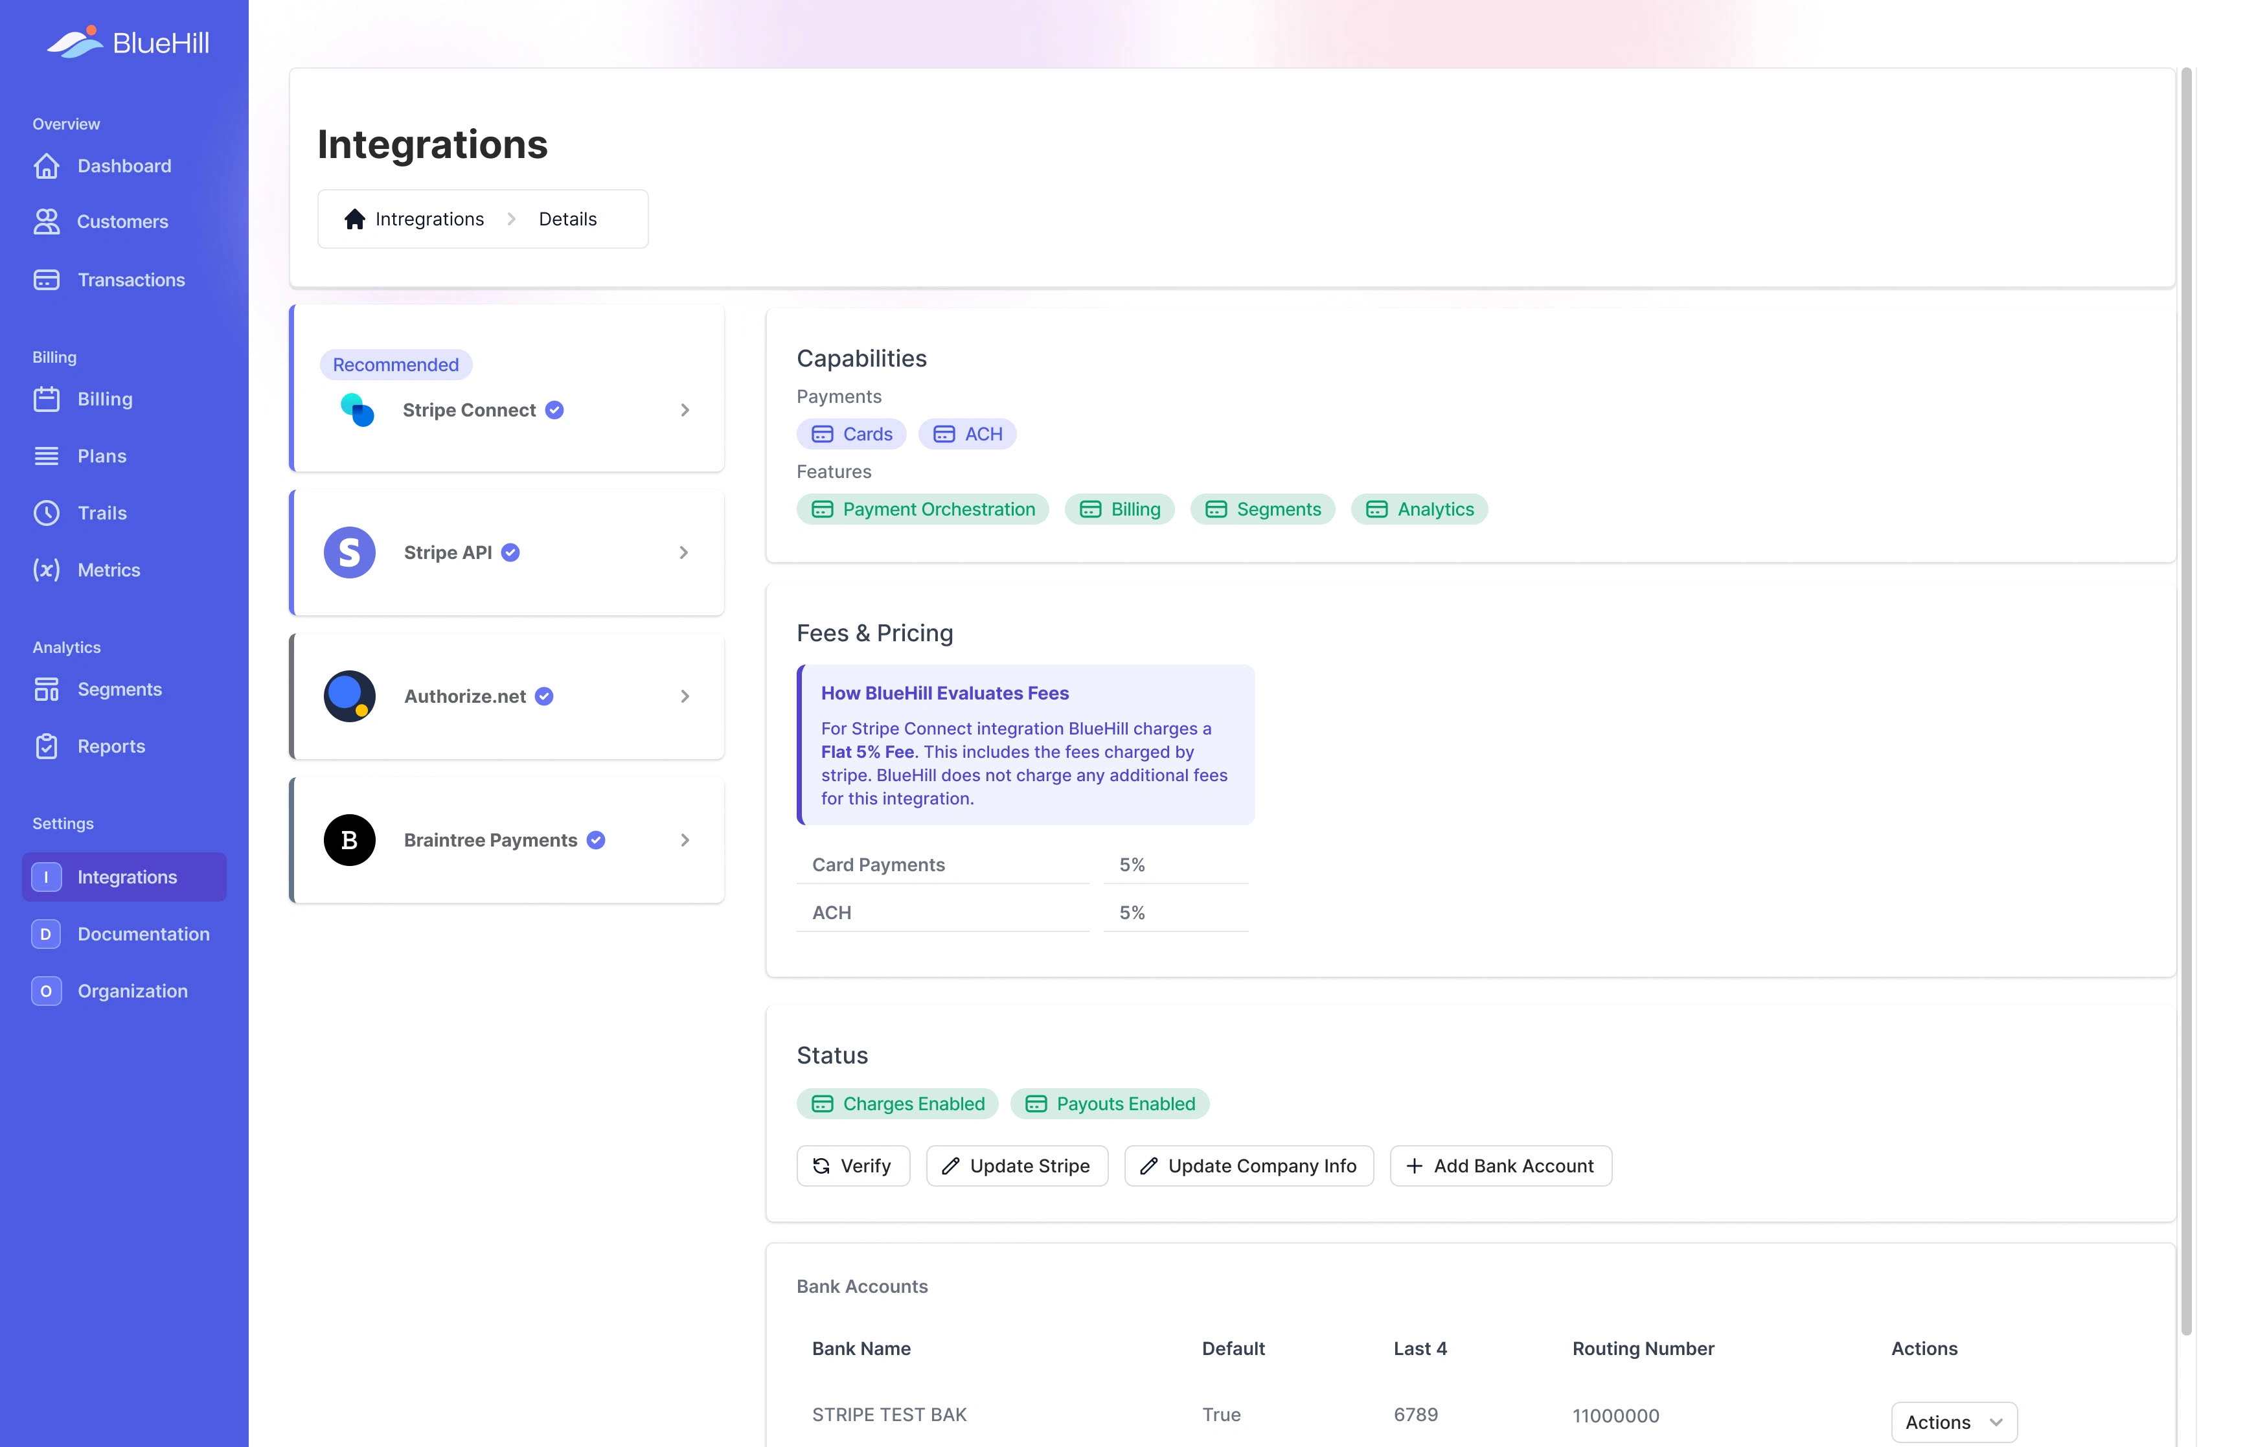Click the Card Payments fee row
This screenshot has height=1447, width=2245.
coord(1022,865)
